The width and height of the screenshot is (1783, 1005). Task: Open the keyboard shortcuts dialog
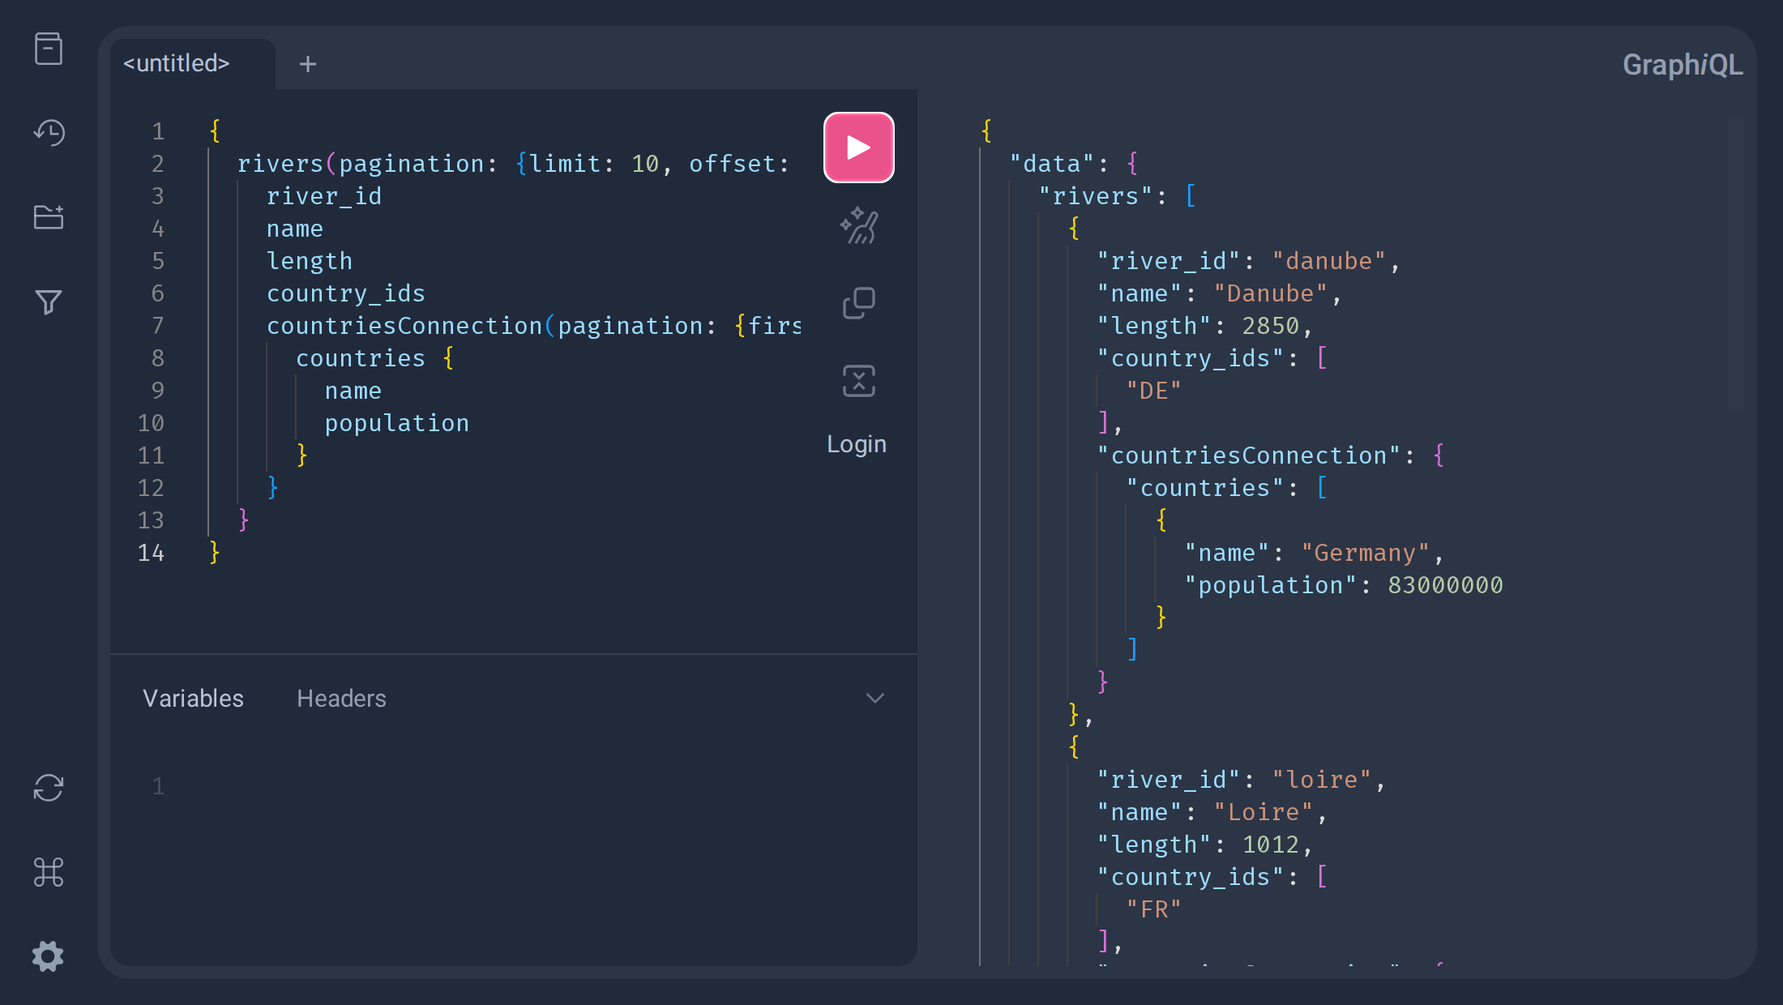(49, 872)
